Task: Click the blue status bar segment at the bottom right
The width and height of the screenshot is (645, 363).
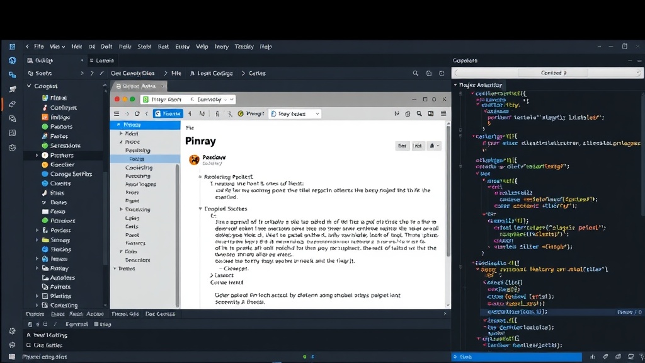Action: coord(517,357)
